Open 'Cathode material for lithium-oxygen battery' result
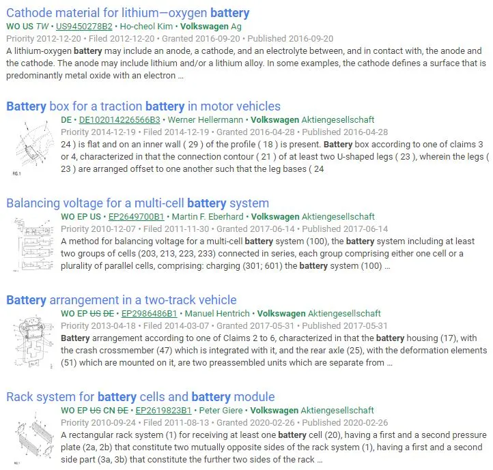The height and width of the screenshot is (470, 493). tap(128, 13)
